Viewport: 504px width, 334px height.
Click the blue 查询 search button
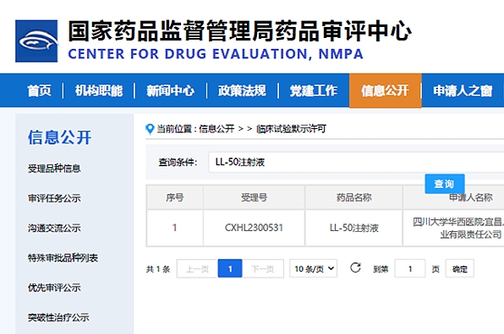(x=445, y=184)
